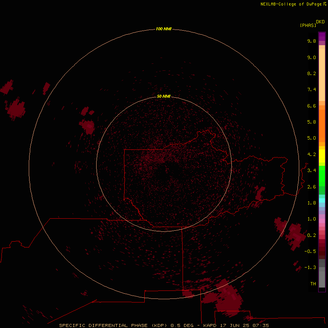Click the yellow segment of color bar
This screenshot has height=328, width=328.
coord(322,156)
